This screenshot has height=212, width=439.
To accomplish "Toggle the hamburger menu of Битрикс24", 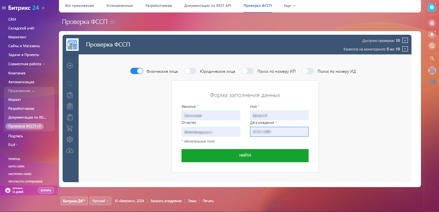I will pyautogui.click(x=4, y=8).
